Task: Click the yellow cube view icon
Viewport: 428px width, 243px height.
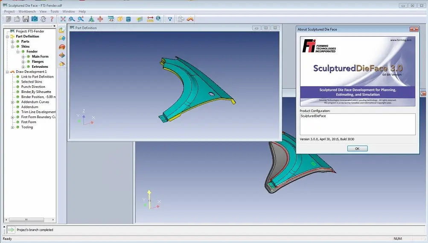Action: coord(119,19)
